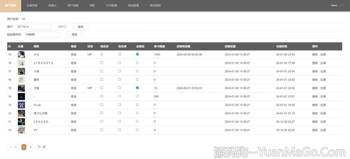Enable 防反杀 for user JXXXXX.
The width and height of the screenshot is (350, 159).
point(102,121)
